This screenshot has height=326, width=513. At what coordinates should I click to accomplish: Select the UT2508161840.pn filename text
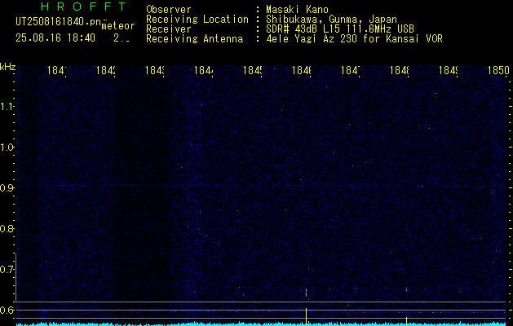(59, 22)
